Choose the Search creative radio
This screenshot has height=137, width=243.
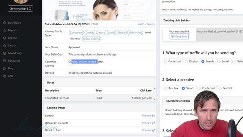click(x=183, y=88)
